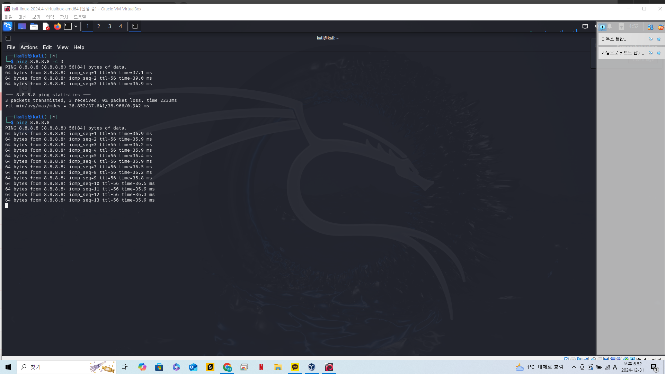665x374 pixels.
Task: Switch to workspace 3
Action: [110, 26]
